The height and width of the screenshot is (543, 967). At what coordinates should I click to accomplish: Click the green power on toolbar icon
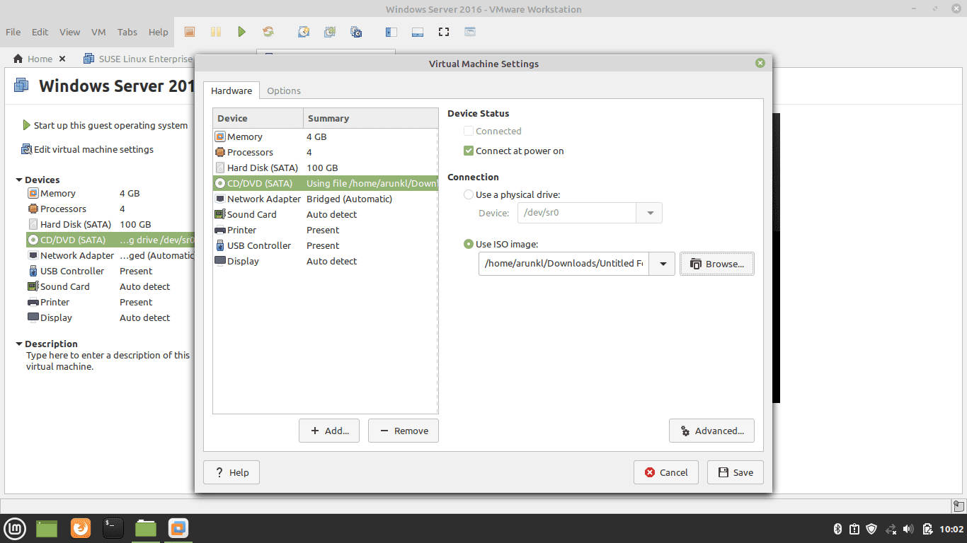(x=242, y=32)
